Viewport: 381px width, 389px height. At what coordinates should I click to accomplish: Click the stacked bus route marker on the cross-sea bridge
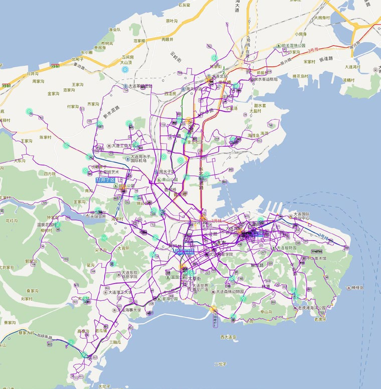click(x=215, y=319)
